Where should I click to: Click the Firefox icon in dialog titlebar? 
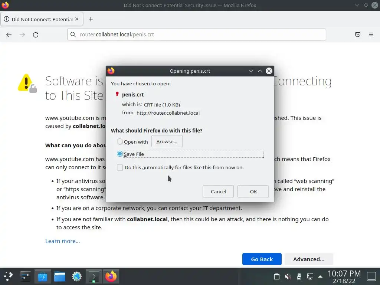(x=111, y=71)
